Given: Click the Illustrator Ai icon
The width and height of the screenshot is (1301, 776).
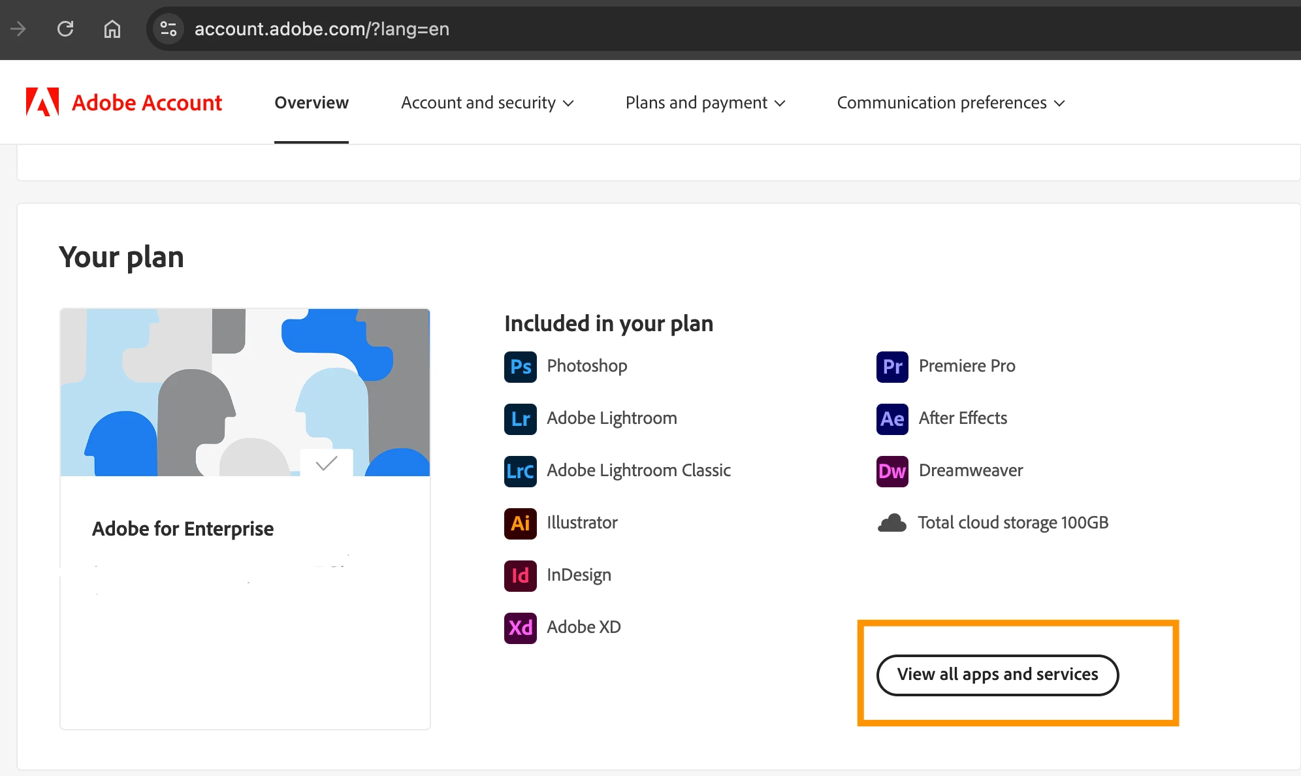Looking at the screenshot, I should tap(520, 523).
